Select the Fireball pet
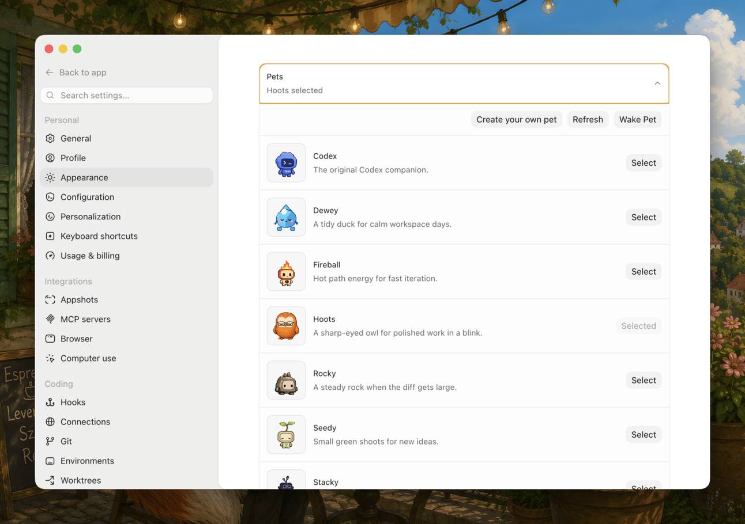745x524 pixels. (x=644, y=272)
